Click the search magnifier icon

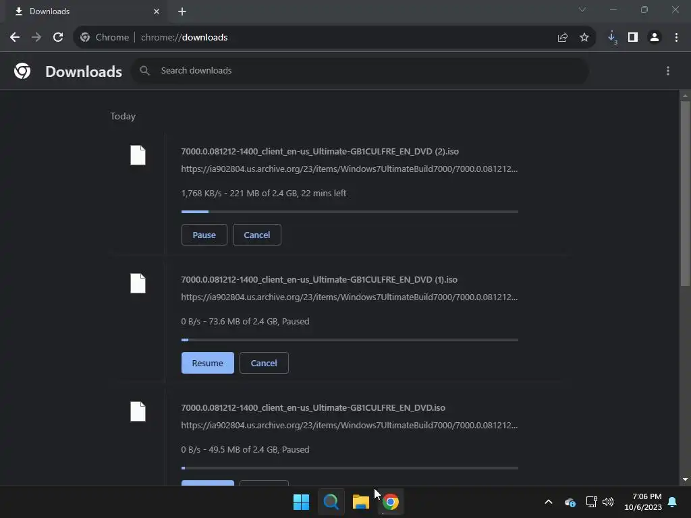(x=144, y=70)
